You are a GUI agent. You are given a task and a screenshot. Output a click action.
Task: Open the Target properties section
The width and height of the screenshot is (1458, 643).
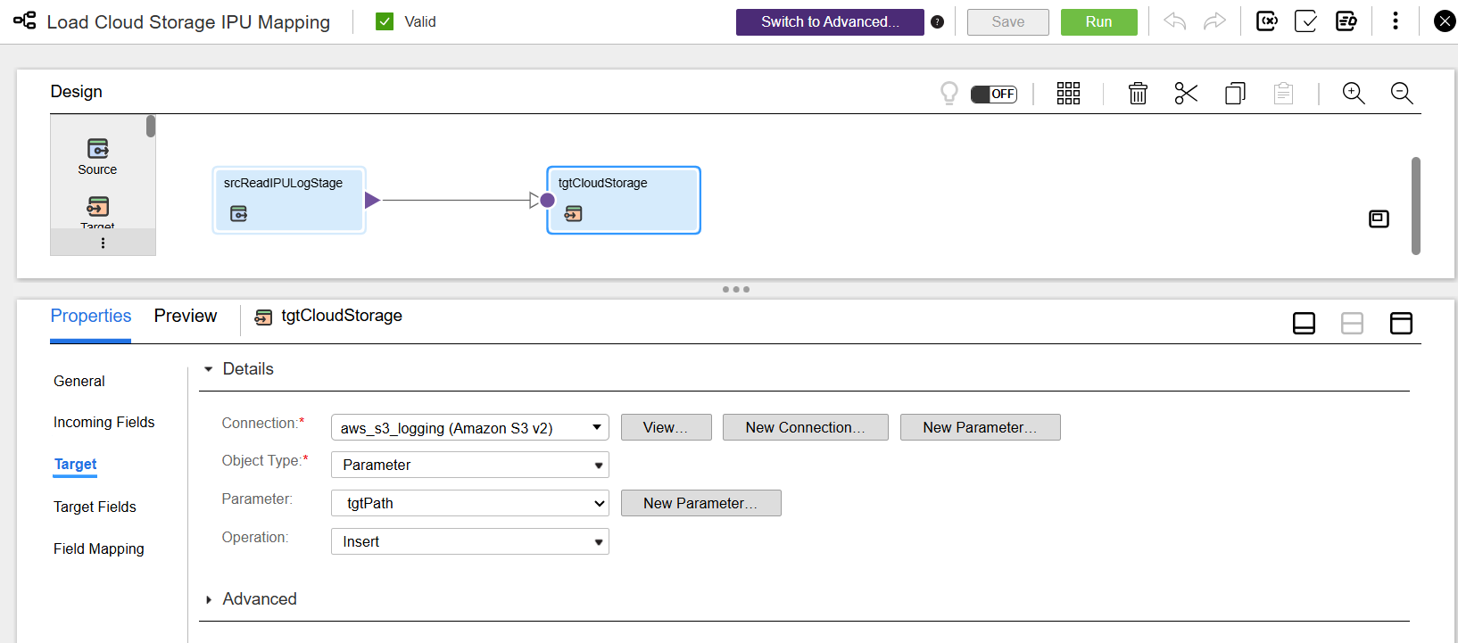(76, 464)
